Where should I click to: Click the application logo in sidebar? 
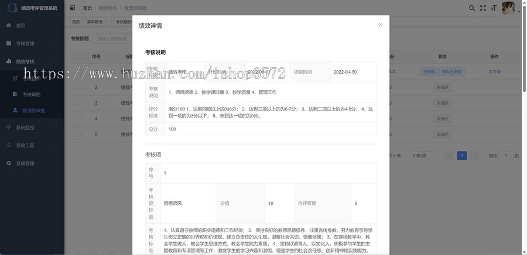coord(12,8)
